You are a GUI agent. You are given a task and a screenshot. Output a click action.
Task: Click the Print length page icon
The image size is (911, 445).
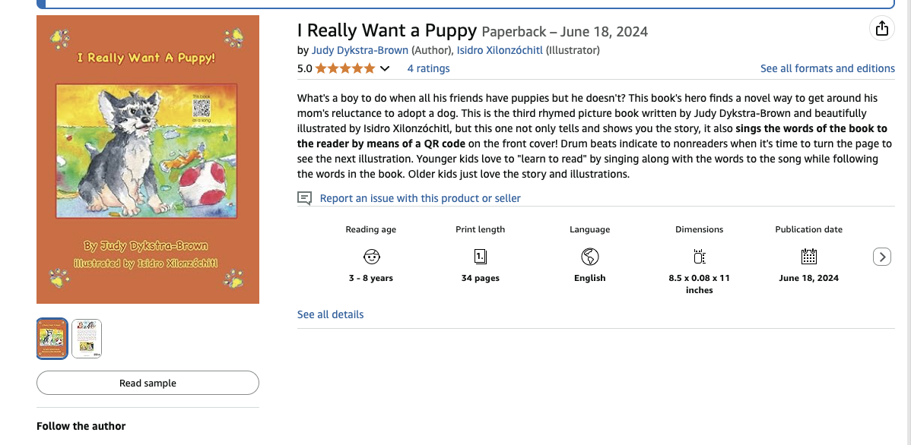tap(481, 256)
